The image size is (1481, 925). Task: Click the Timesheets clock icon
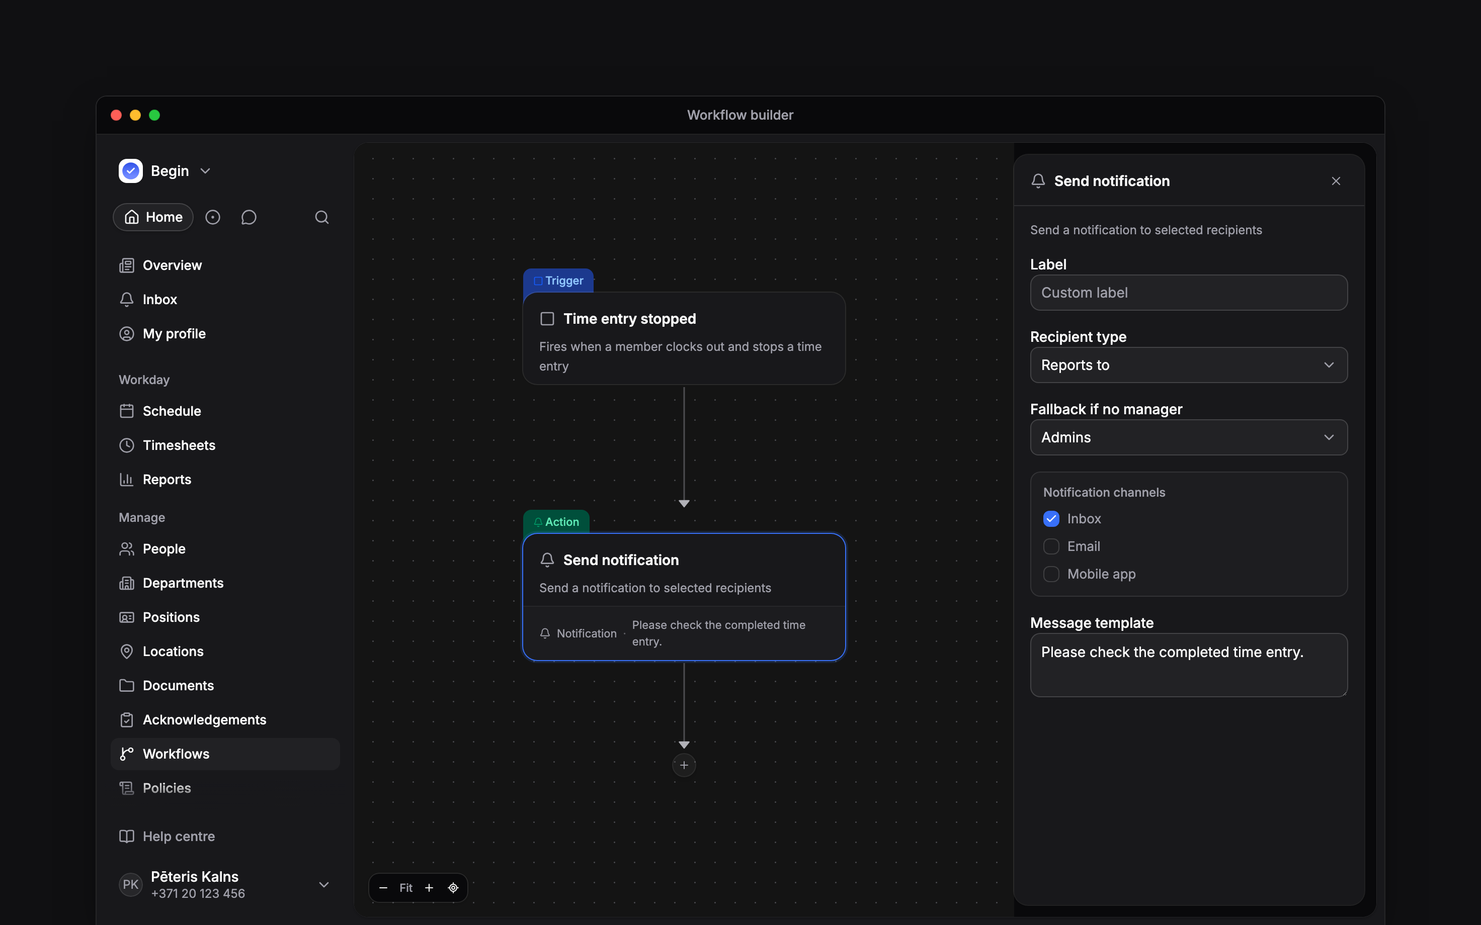(127, 445)
